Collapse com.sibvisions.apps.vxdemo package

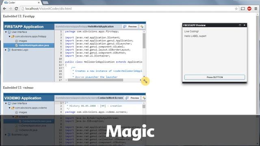pos(10,108)
